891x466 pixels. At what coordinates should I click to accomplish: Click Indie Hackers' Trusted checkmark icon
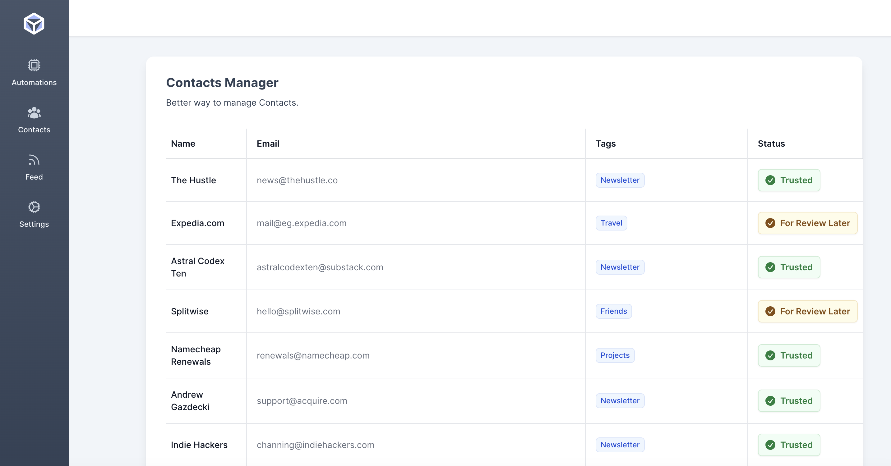770,445
